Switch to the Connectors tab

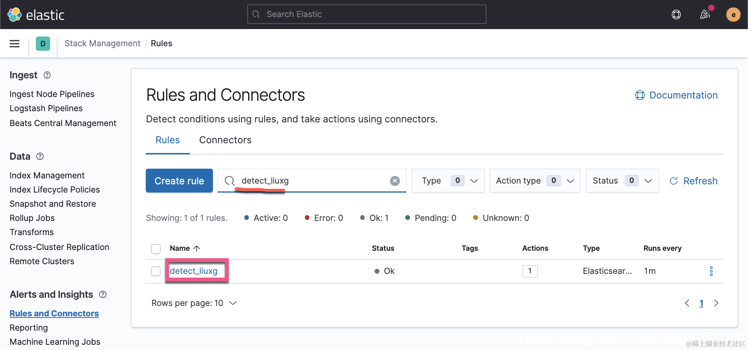[x=225, y=140]
